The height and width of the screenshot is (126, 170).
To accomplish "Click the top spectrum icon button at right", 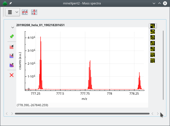I will [x=153, y=26].
